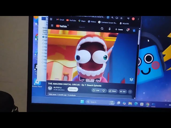Click the YouTube magnifier search button

coord(102,29)
